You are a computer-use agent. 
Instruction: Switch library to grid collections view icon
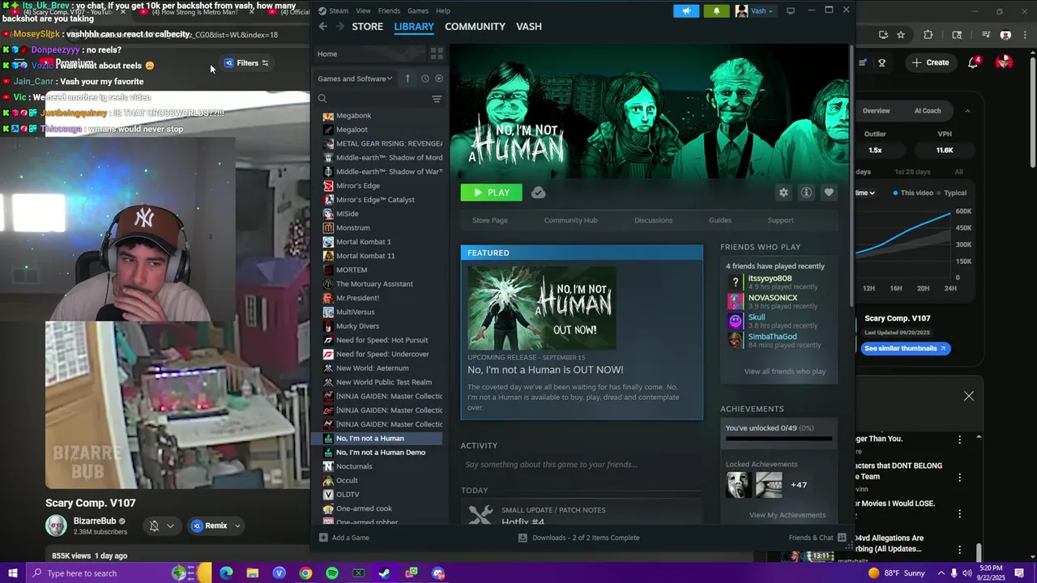[x=437, y=53]
